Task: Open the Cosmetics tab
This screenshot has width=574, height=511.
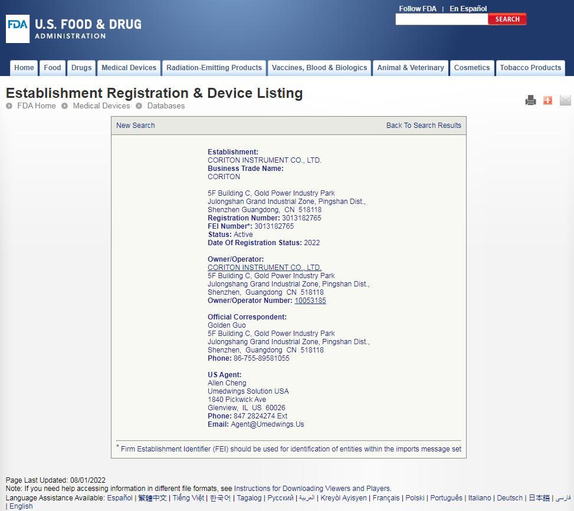Action: coord(472,68)
